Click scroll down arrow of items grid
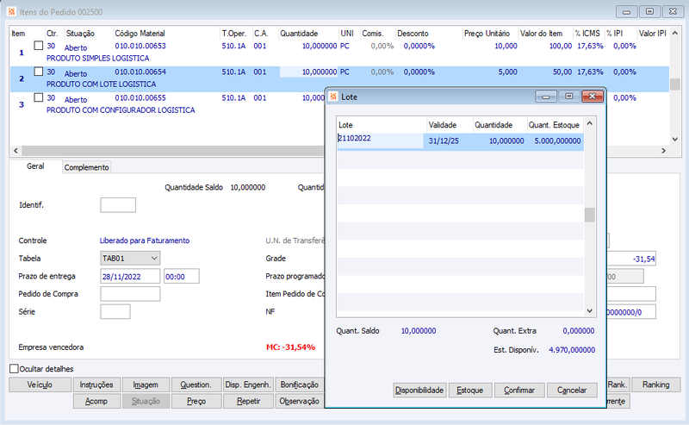This screenshot has height=425, width=689. tap(675, 140)
